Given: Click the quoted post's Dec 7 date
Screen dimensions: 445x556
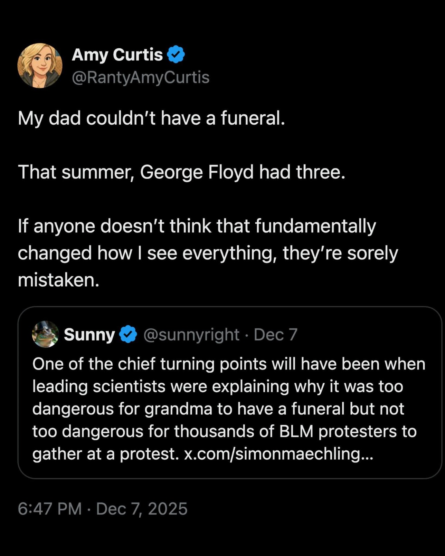Looking at the screenshot, I should pos(275,334).
